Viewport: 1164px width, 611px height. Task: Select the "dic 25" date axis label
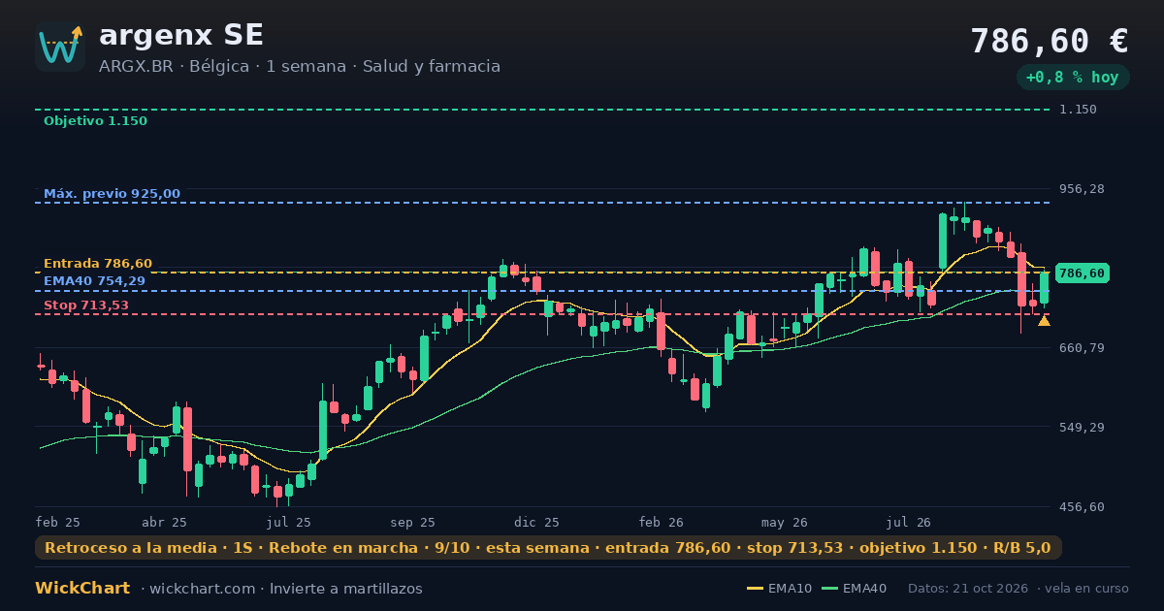click(536, 522)
